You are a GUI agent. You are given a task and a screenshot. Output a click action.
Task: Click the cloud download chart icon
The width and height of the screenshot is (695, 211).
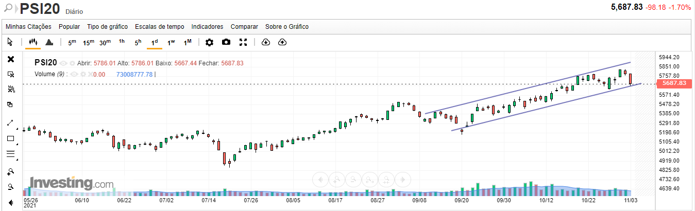(266, 42)
